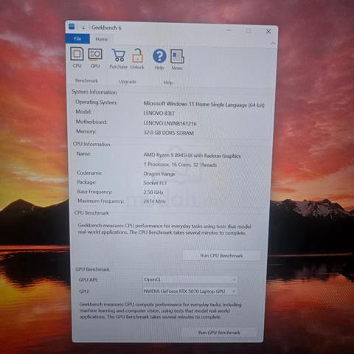Image resolution: width=354 pixels, height=354 pixels.
Task: Click the Benchmark ribbon group label
Action: (x=86, y=80)
